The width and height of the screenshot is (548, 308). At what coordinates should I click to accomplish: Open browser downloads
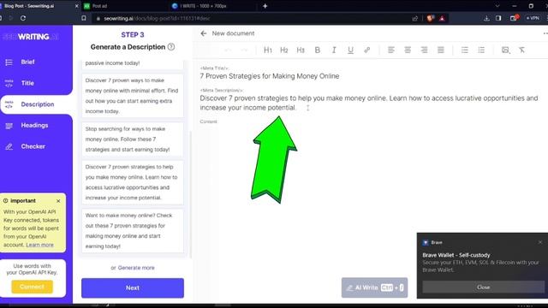point(486,18)
